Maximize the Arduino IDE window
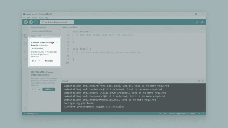The image size is (228, 128). (x=196, y=14)
